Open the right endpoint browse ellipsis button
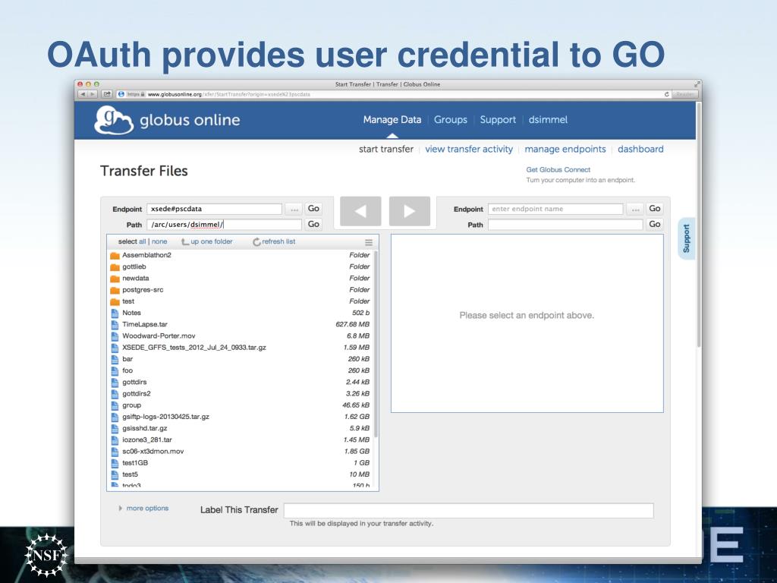The width and height of the screenshot is (777, 583). click(635, 210)
